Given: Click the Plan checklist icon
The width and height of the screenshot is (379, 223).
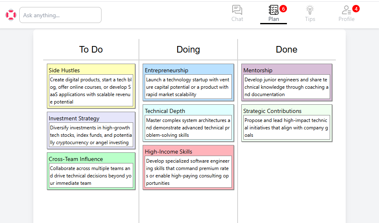Looking at the screenshot, I should pos(273,10).
